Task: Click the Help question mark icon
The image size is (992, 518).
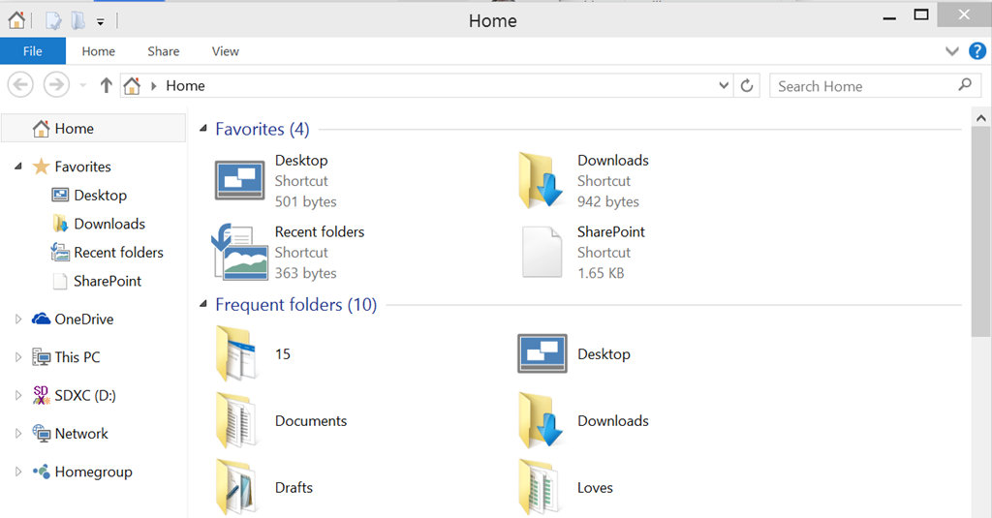Action: point(976,51)
